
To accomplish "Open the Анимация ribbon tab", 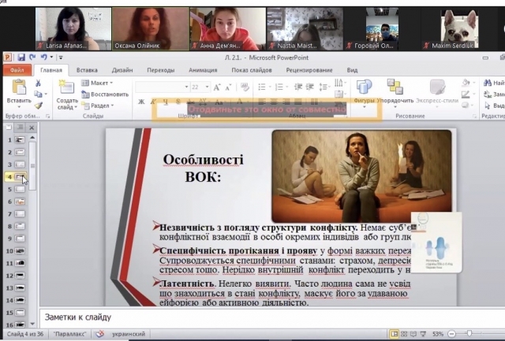I will click(x=204, y=70).
